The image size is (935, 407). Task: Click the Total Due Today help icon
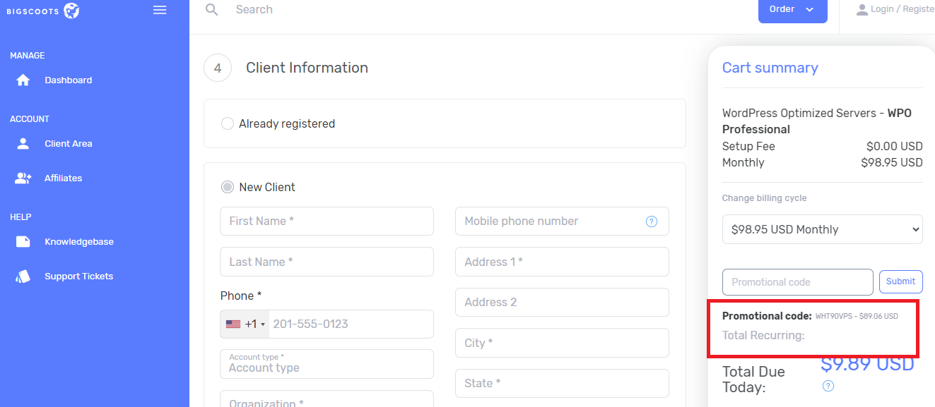pos(828,386)
